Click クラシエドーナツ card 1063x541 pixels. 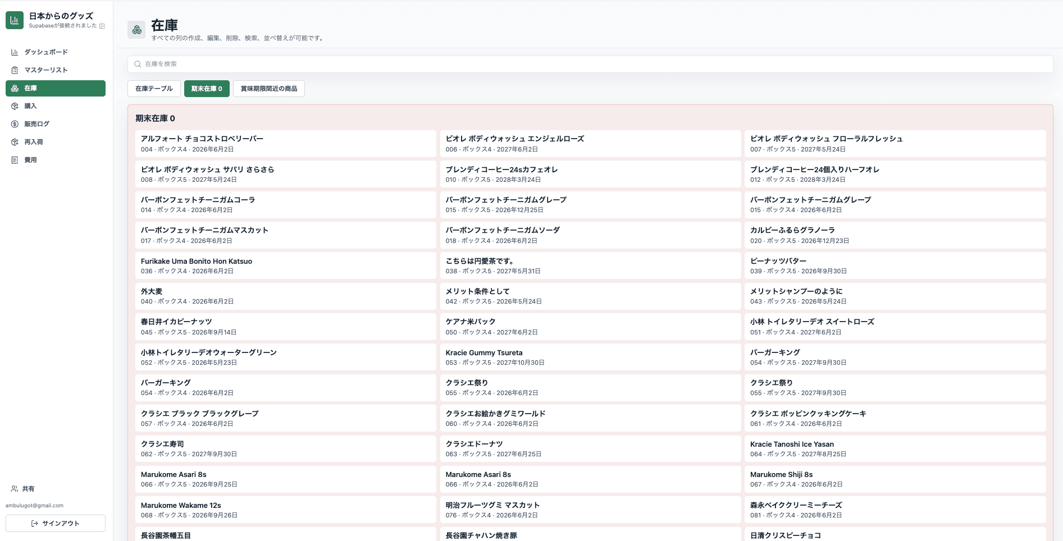coord(590,448)
